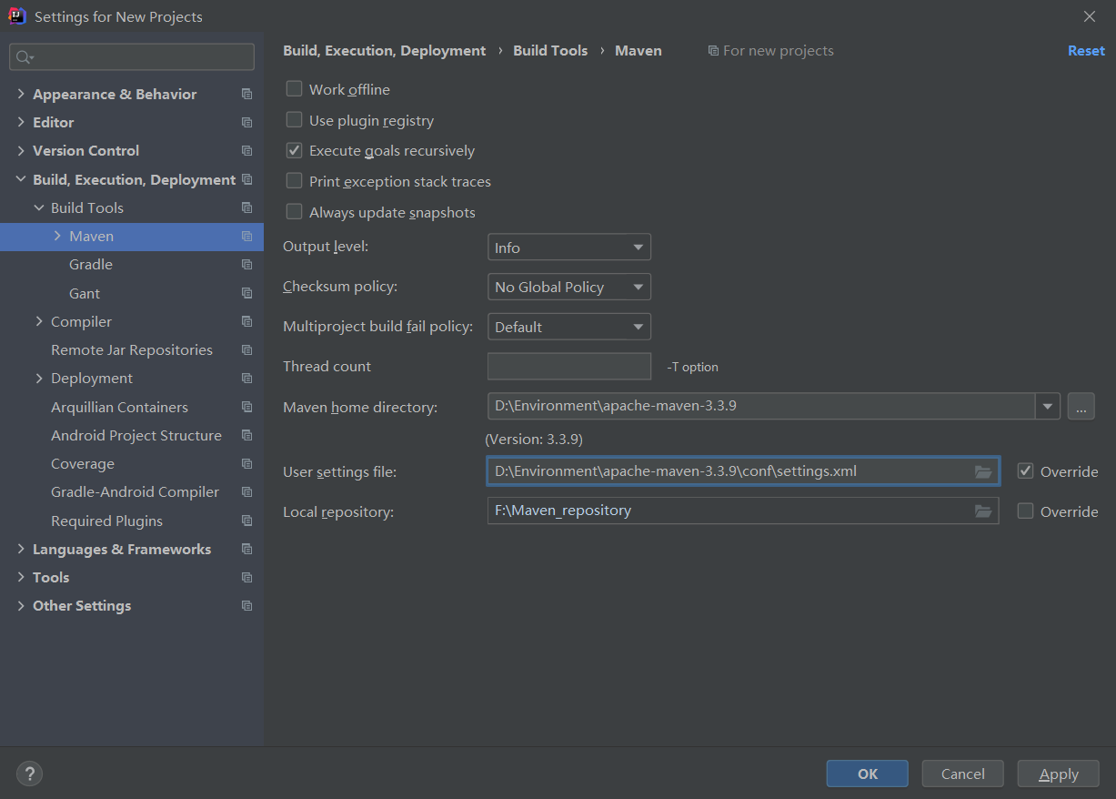Select Gant in settings tree
Screen dimensions: 1116x799
[x=85, y=293]
